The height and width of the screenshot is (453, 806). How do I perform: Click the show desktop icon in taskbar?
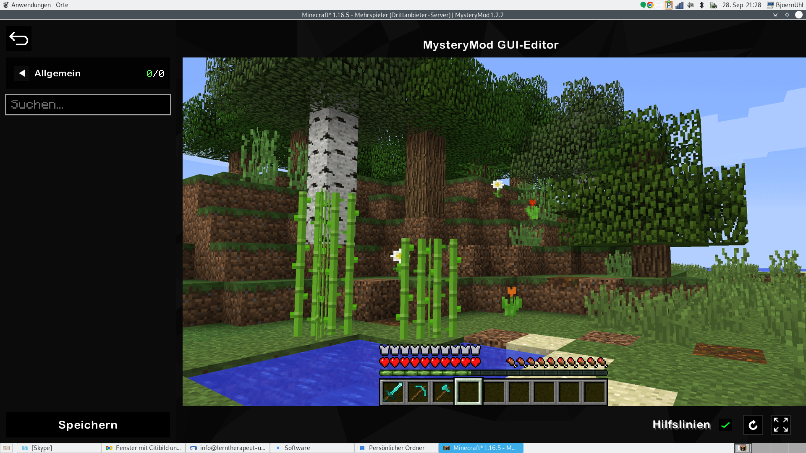pos(6,448)
